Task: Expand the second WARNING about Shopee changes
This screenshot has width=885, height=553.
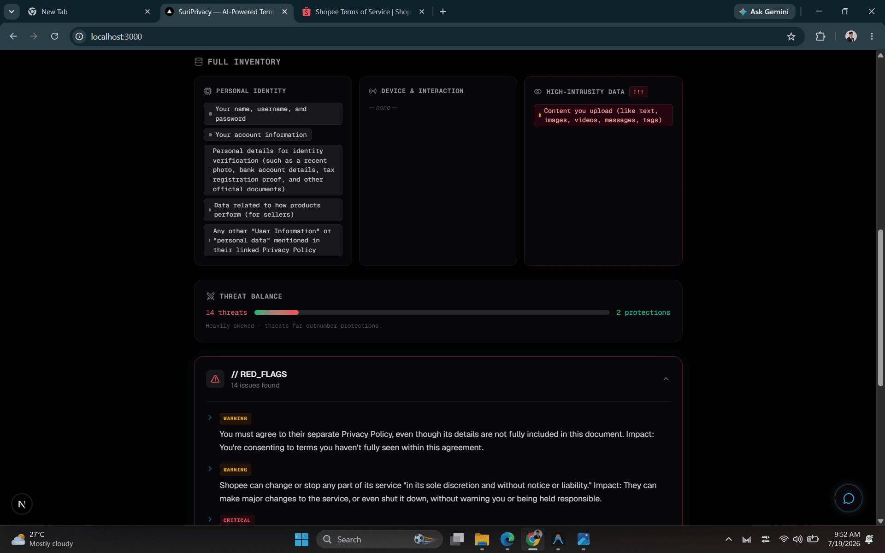Action: tap(210, 469)
